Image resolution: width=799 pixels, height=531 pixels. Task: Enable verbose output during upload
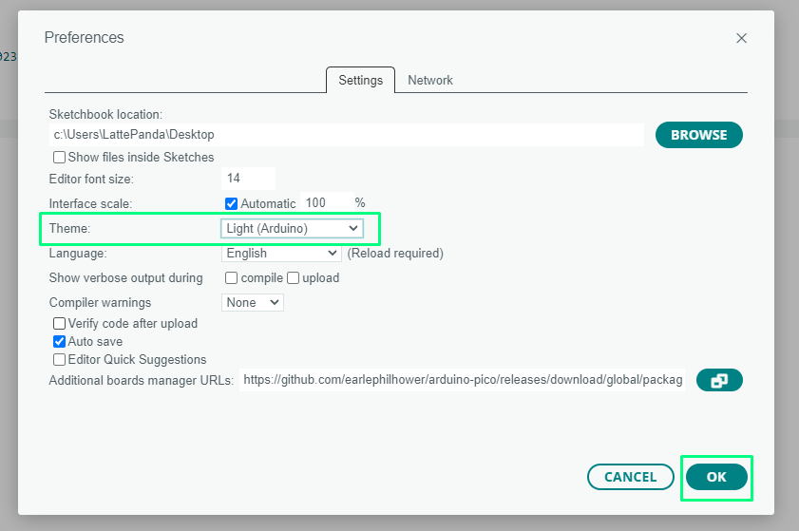click(x=293, y=277)
